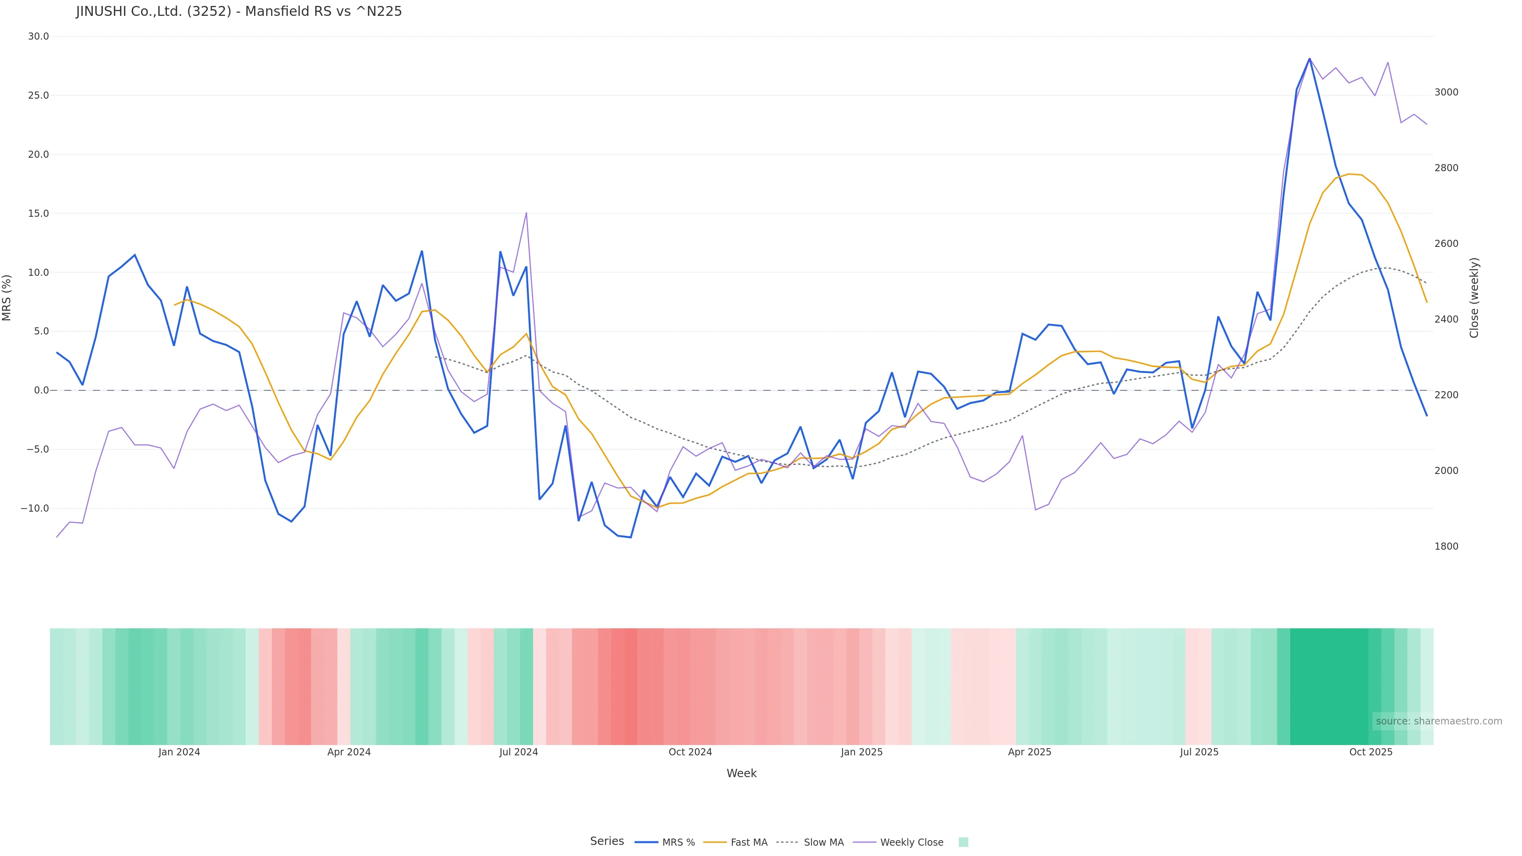Click the 3000 tick on the Close axis

point(1446,92)
